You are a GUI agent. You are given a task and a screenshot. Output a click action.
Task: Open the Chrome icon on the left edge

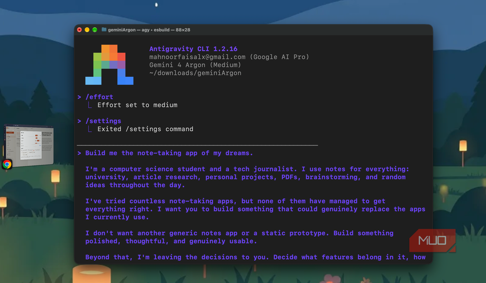coord(7,164)
